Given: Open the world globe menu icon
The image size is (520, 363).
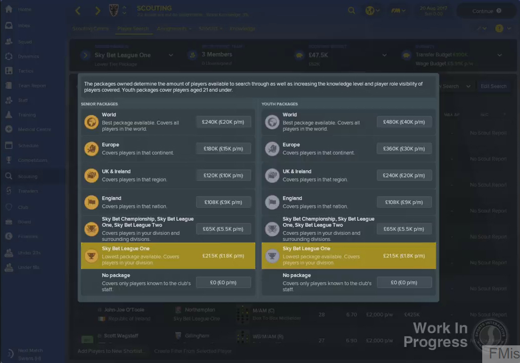Looking at the screenshot, I should coord(372,11).
